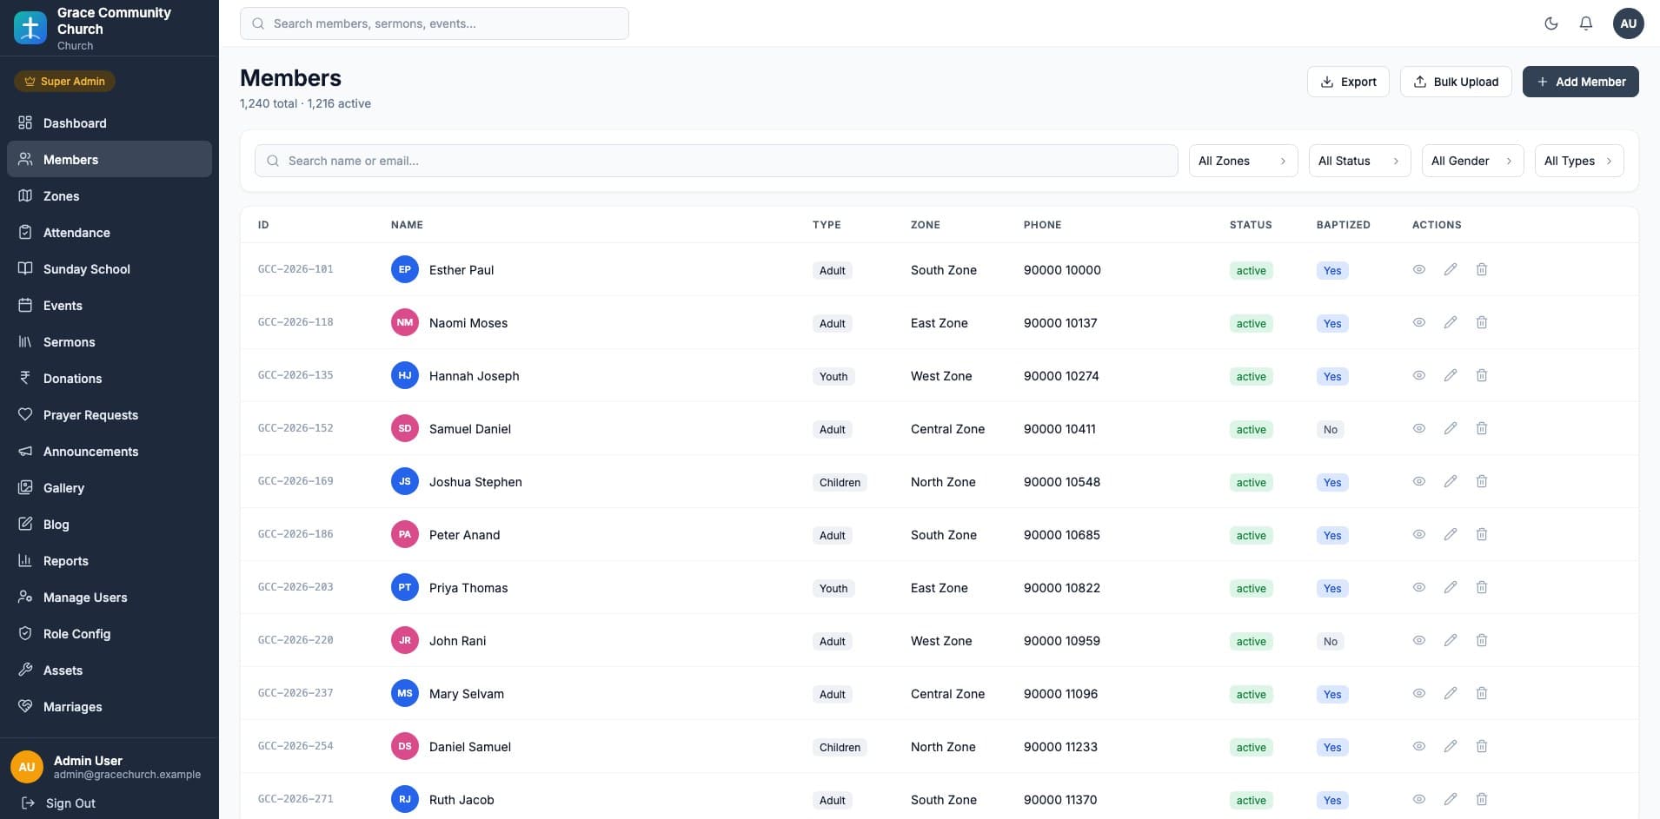This screenshot has height=819, width=1660.
Task: Delete John Rani using trash icon
Action: pos(1482,640)
